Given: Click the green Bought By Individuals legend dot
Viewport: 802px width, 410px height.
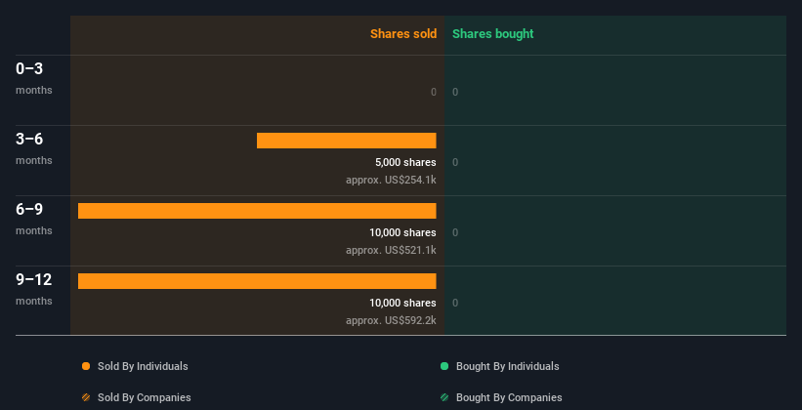Looking at the screenshot, I should (444, 366).
